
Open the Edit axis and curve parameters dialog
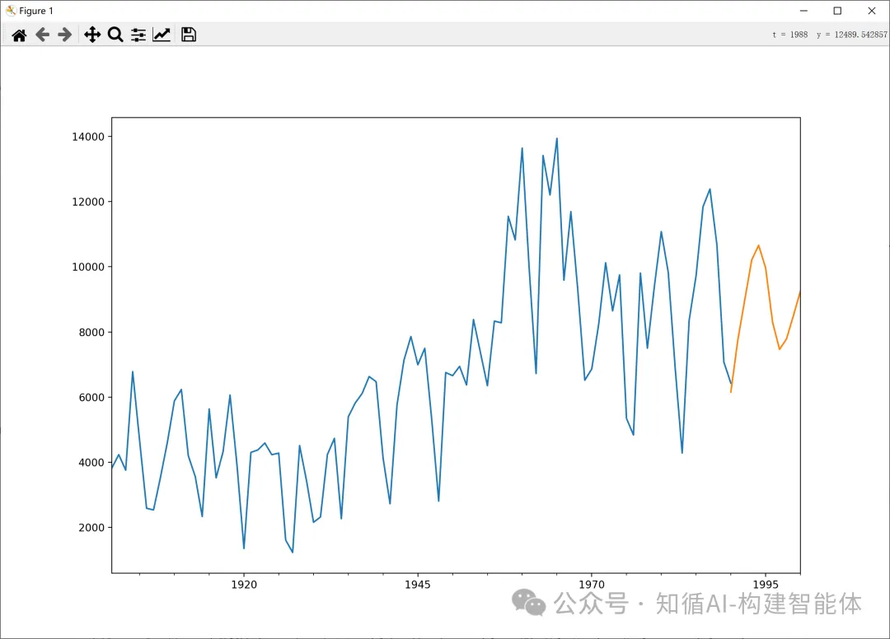coord(162,35)
